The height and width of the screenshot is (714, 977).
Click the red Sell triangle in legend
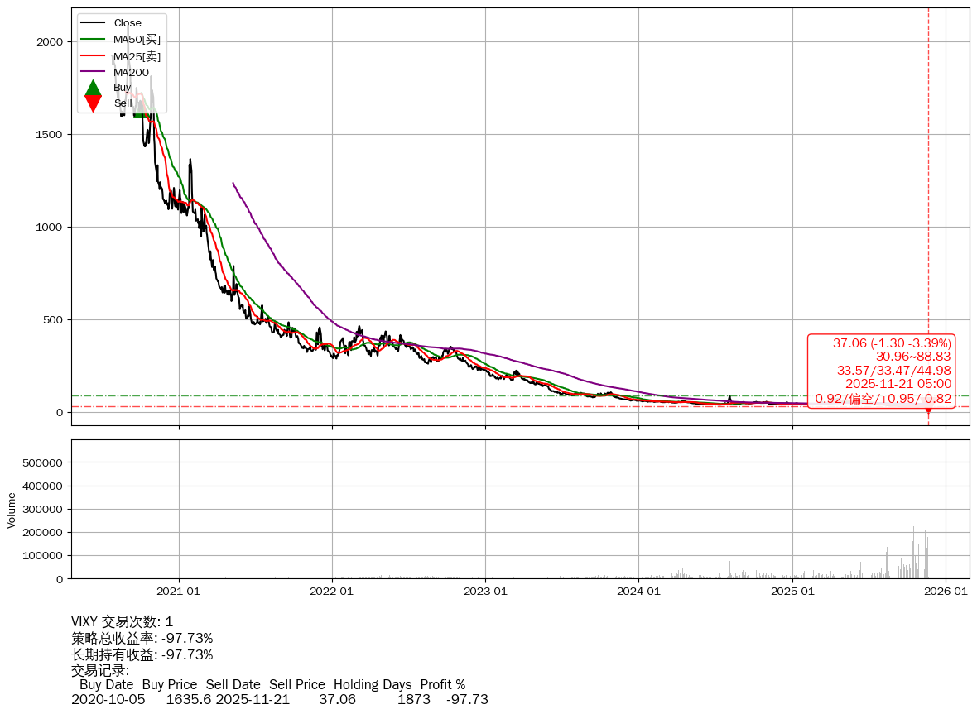(94, 103)
